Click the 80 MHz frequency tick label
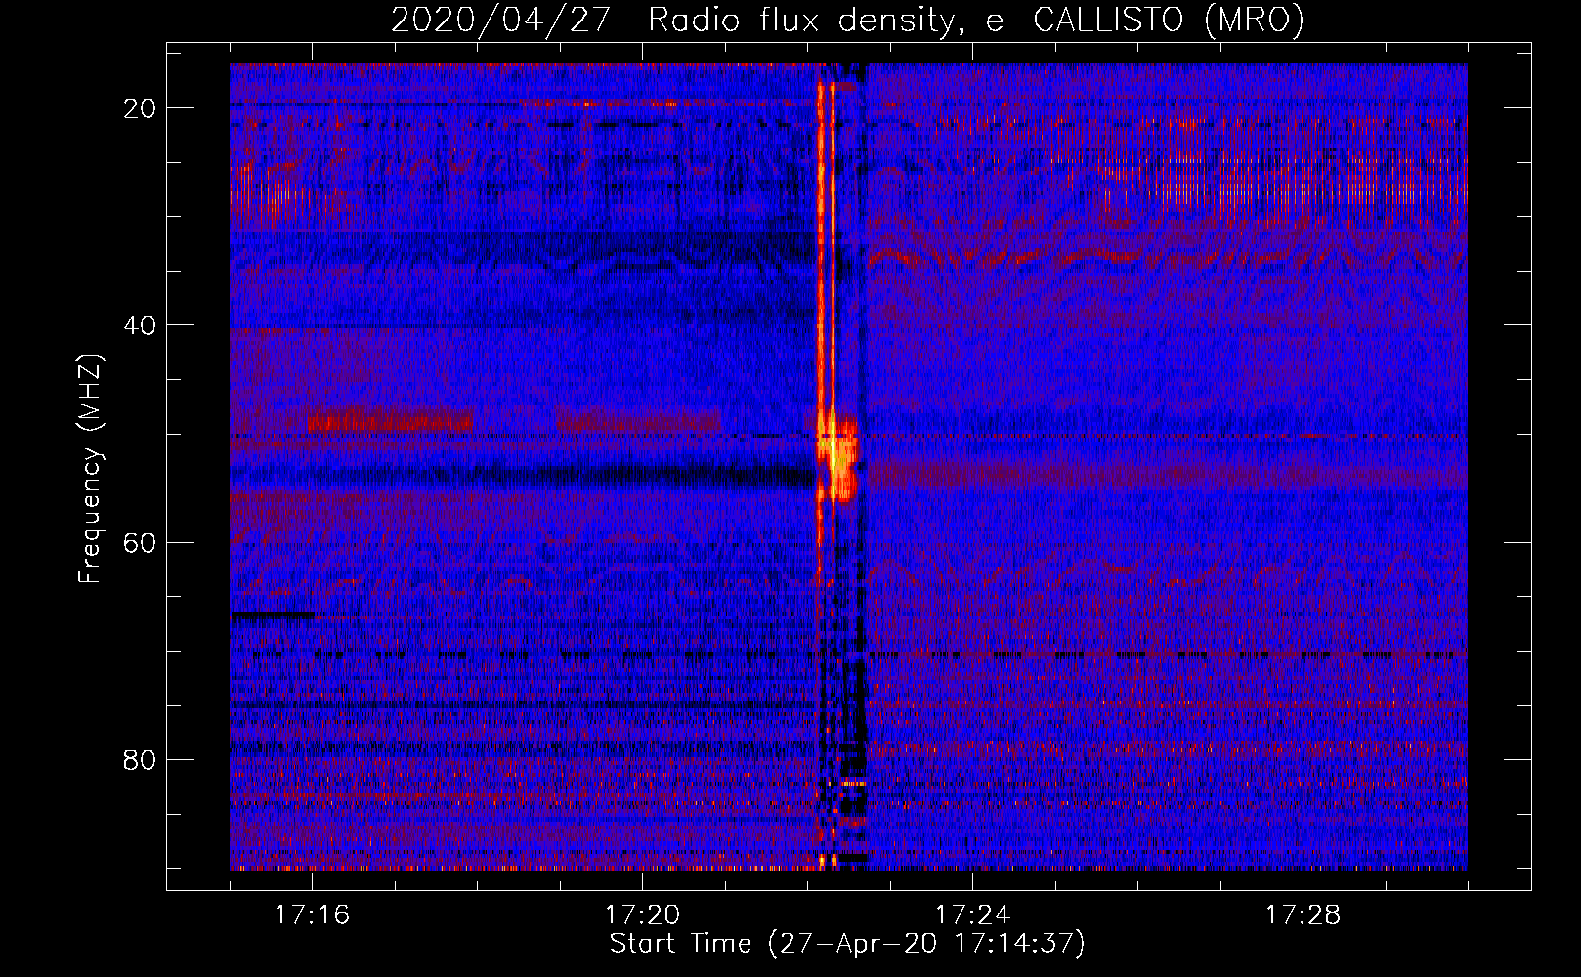 [x=140, y=759]
